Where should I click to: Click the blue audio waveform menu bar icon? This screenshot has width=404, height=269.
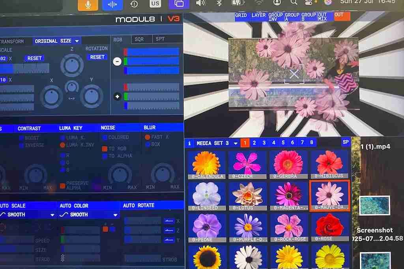click(112, 4)
